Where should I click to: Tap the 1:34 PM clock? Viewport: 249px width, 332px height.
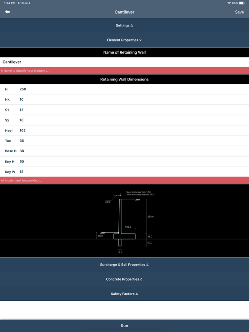(x=10, y=3)
